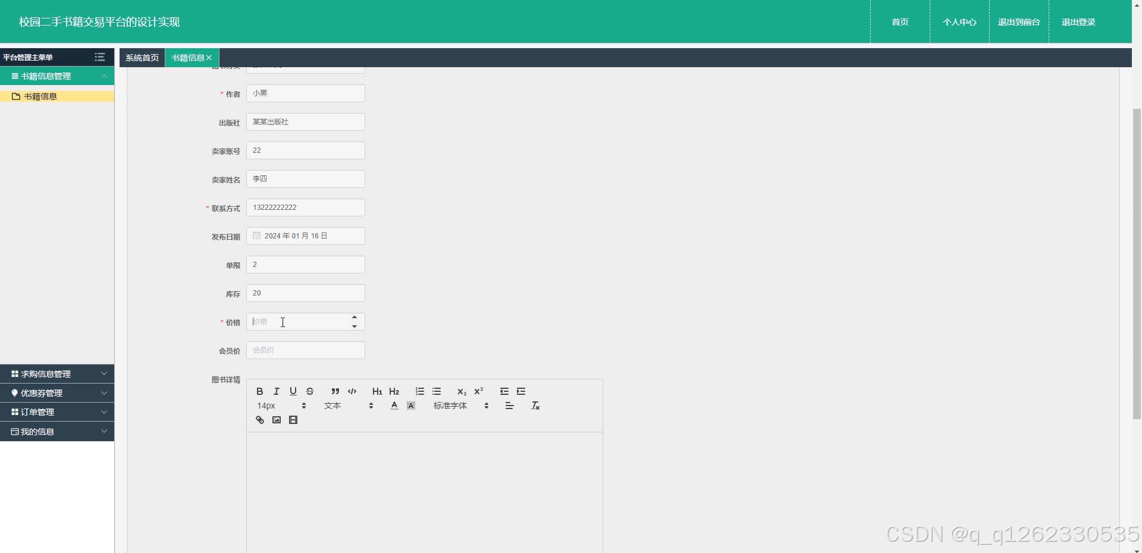Focus the 作者 input field
Image resolution: width=1142 pixels, height=553 pixels.
(306, 93)
